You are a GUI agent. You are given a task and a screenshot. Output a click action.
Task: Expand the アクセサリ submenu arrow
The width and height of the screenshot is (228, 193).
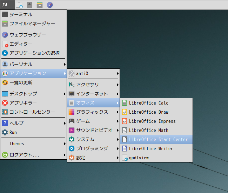click(118, 85)
